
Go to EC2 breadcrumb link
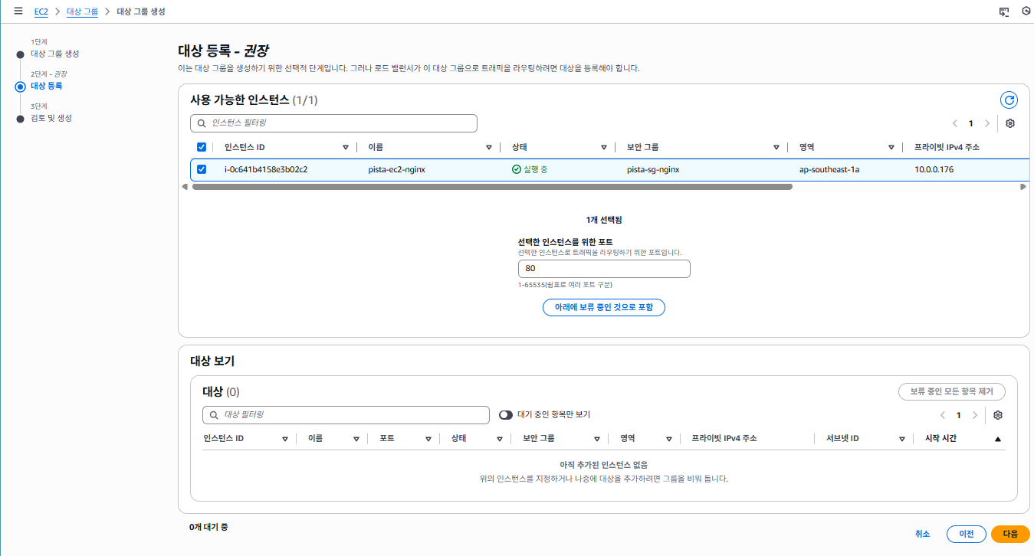tap(41, 11)
